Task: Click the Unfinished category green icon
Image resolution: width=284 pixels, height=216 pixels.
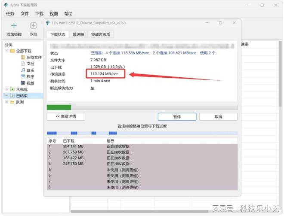Action: click(x=12, y=89)
